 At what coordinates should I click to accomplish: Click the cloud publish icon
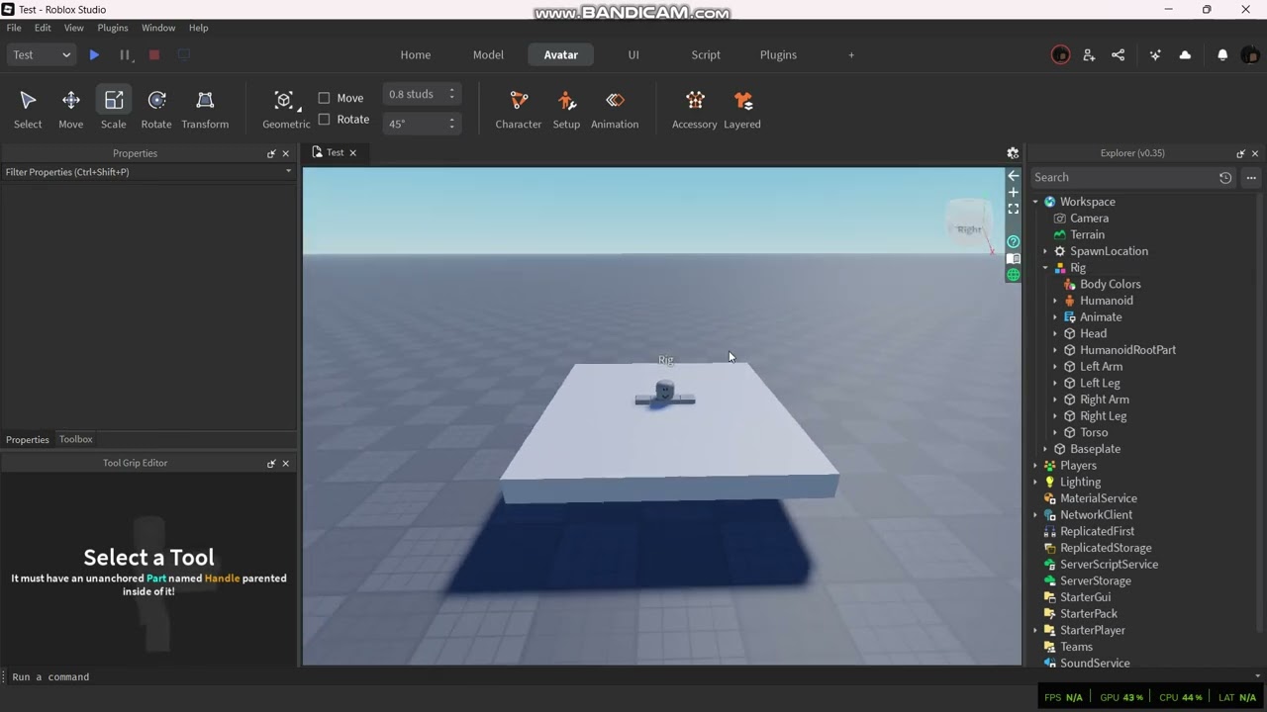1185,55
